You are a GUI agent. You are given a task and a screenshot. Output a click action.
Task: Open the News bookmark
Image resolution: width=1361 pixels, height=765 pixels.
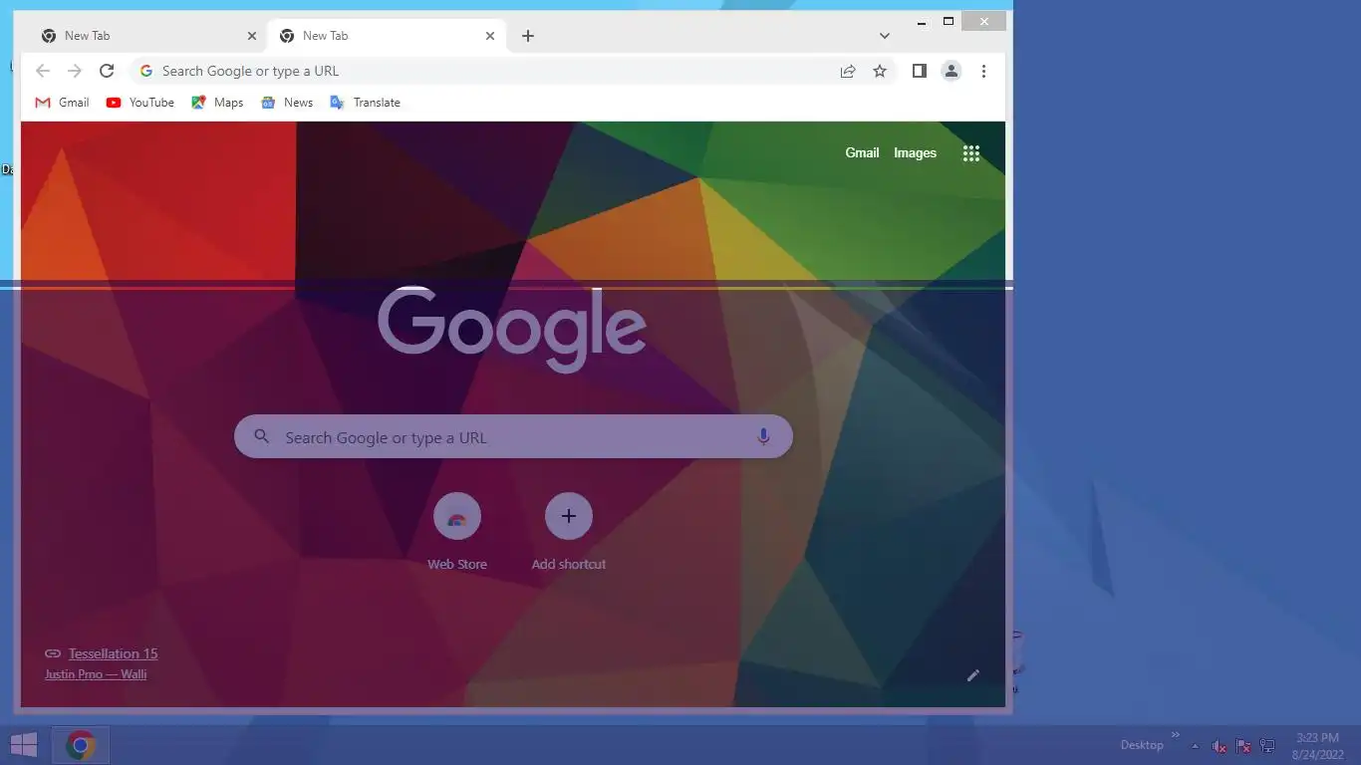point(287,103)
